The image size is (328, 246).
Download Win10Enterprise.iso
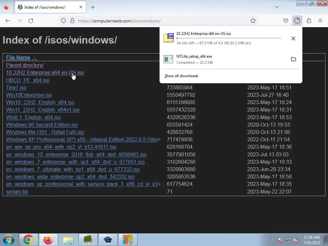(29, 95)
